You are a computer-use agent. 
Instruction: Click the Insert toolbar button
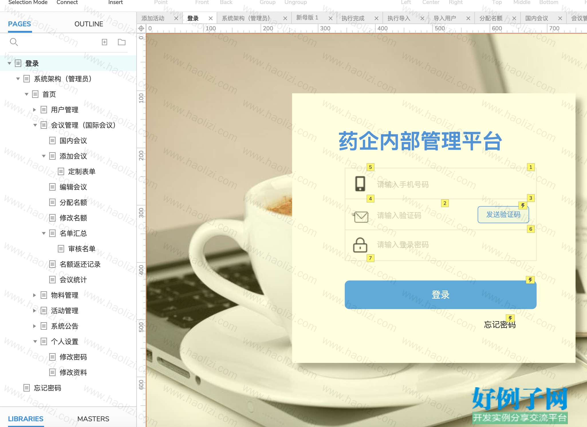tap(115, 3)
